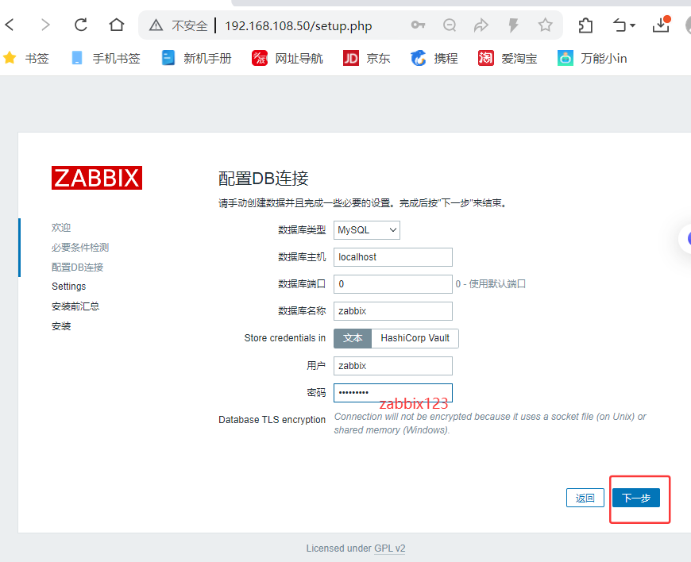The image size is (691, 562).
Task: Select the 安装前汇总 setup step
Action: click(75, 306)
